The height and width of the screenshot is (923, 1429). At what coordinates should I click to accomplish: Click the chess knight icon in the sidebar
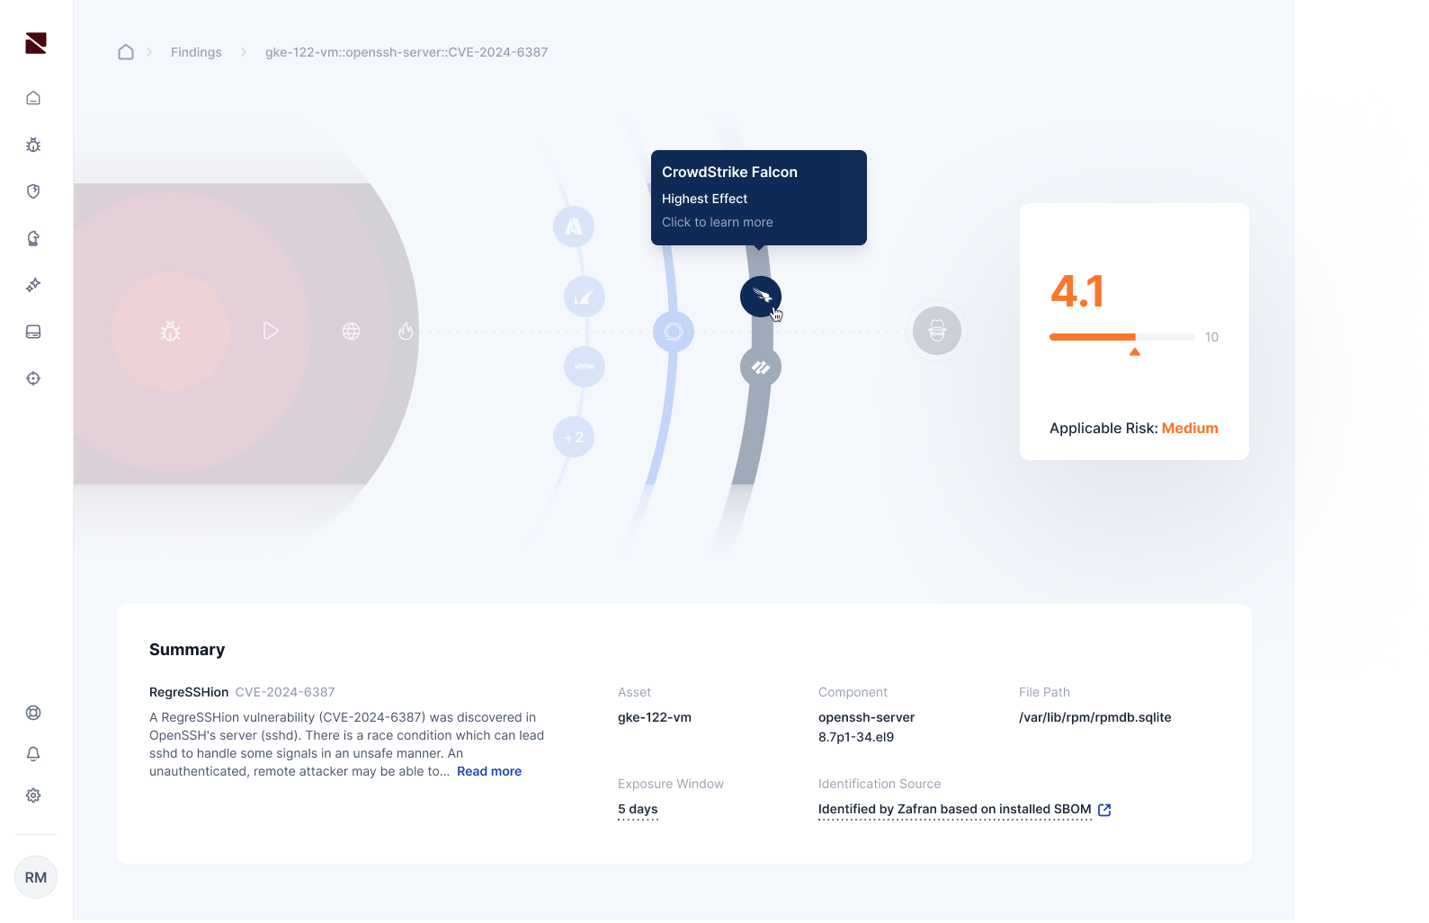pyautogui.click(x=33, y=238)
